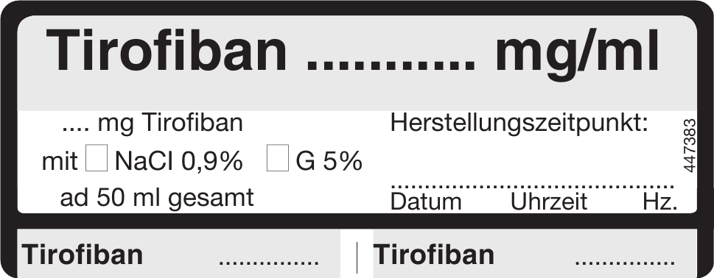
Task: Select the NaCl 0,9% label text
Action: [x=178, y=161]
